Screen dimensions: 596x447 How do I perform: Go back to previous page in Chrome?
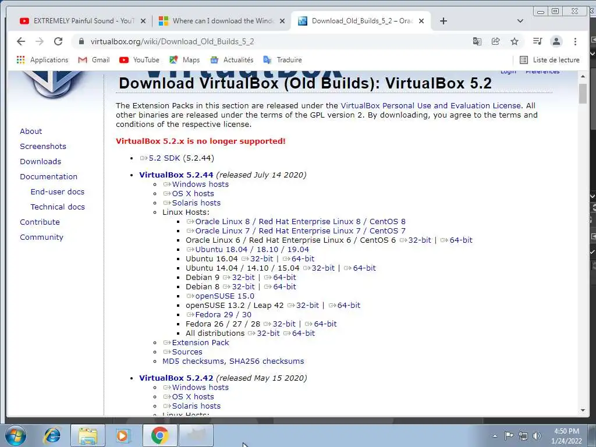(x=21, y=41)
